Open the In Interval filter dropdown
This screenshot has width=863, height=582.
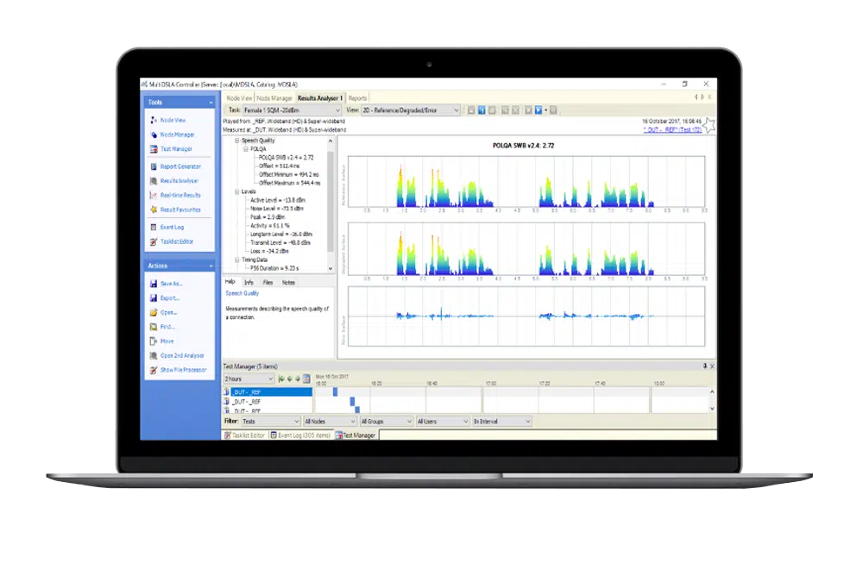(502, 422)
